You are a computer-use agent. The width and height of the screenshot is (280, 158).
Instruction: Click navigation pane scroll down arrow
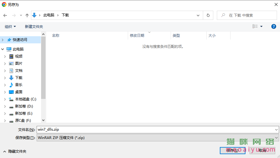tap(43, 120)
